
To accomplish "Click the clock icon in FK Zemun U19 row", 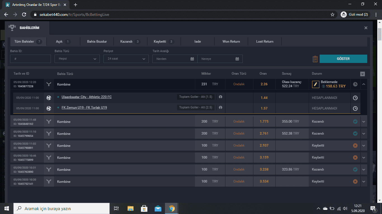I will click(x=355, y=108).
